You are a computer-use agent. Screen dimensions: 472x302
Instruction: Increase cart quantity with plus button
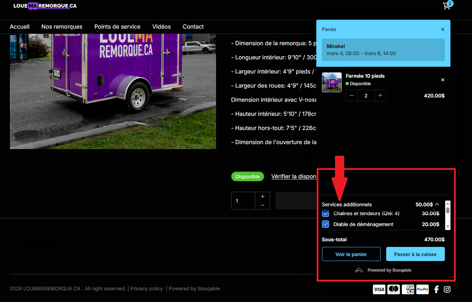coord(380,95)
